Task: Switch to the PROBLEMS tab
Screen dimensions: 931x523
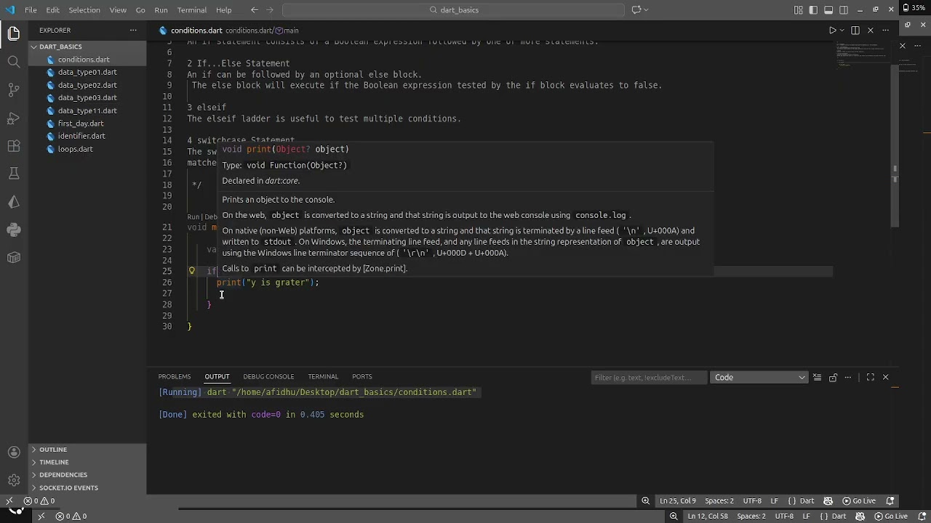Action: (175, 376)
